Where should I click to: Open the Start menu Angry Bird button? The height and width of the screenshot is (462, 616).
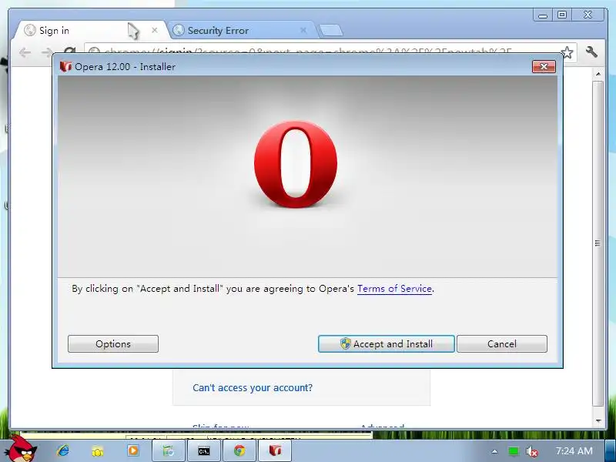(x=23, y=449)
